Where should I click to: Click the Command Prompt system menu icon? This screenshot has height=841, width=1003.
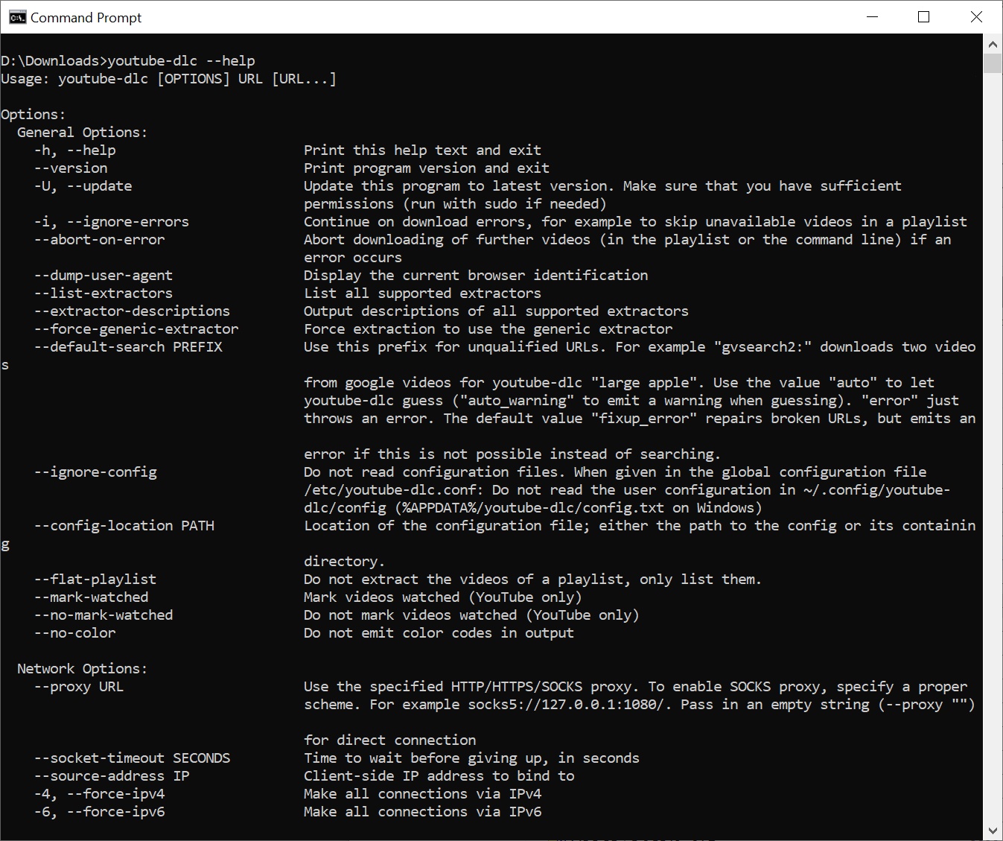[x=17, y=17]
